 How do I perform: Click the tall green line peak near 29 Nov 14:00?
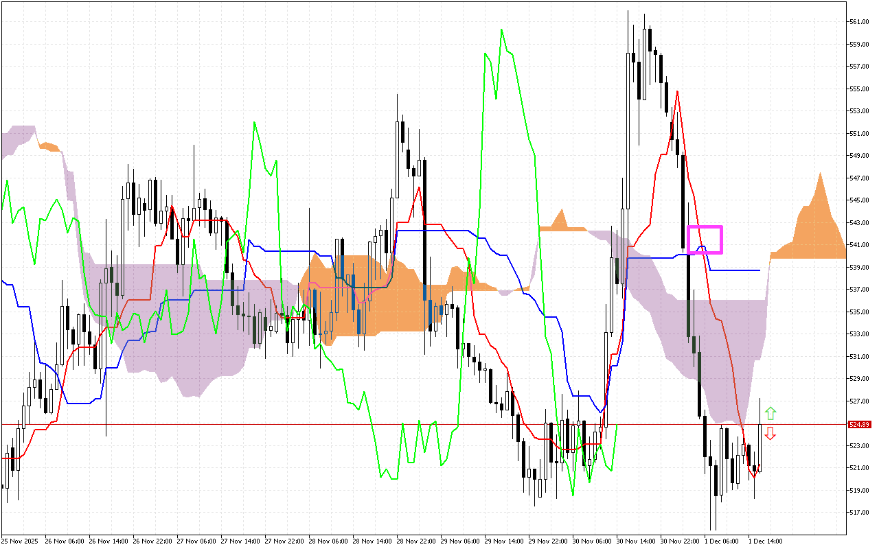click(501, 30)
